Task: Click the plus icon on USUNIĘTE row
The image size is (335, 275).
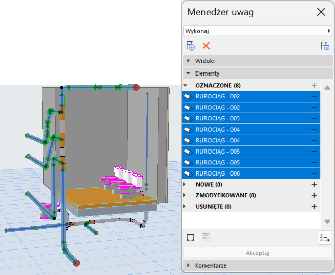Action: [x=314, y=207]
